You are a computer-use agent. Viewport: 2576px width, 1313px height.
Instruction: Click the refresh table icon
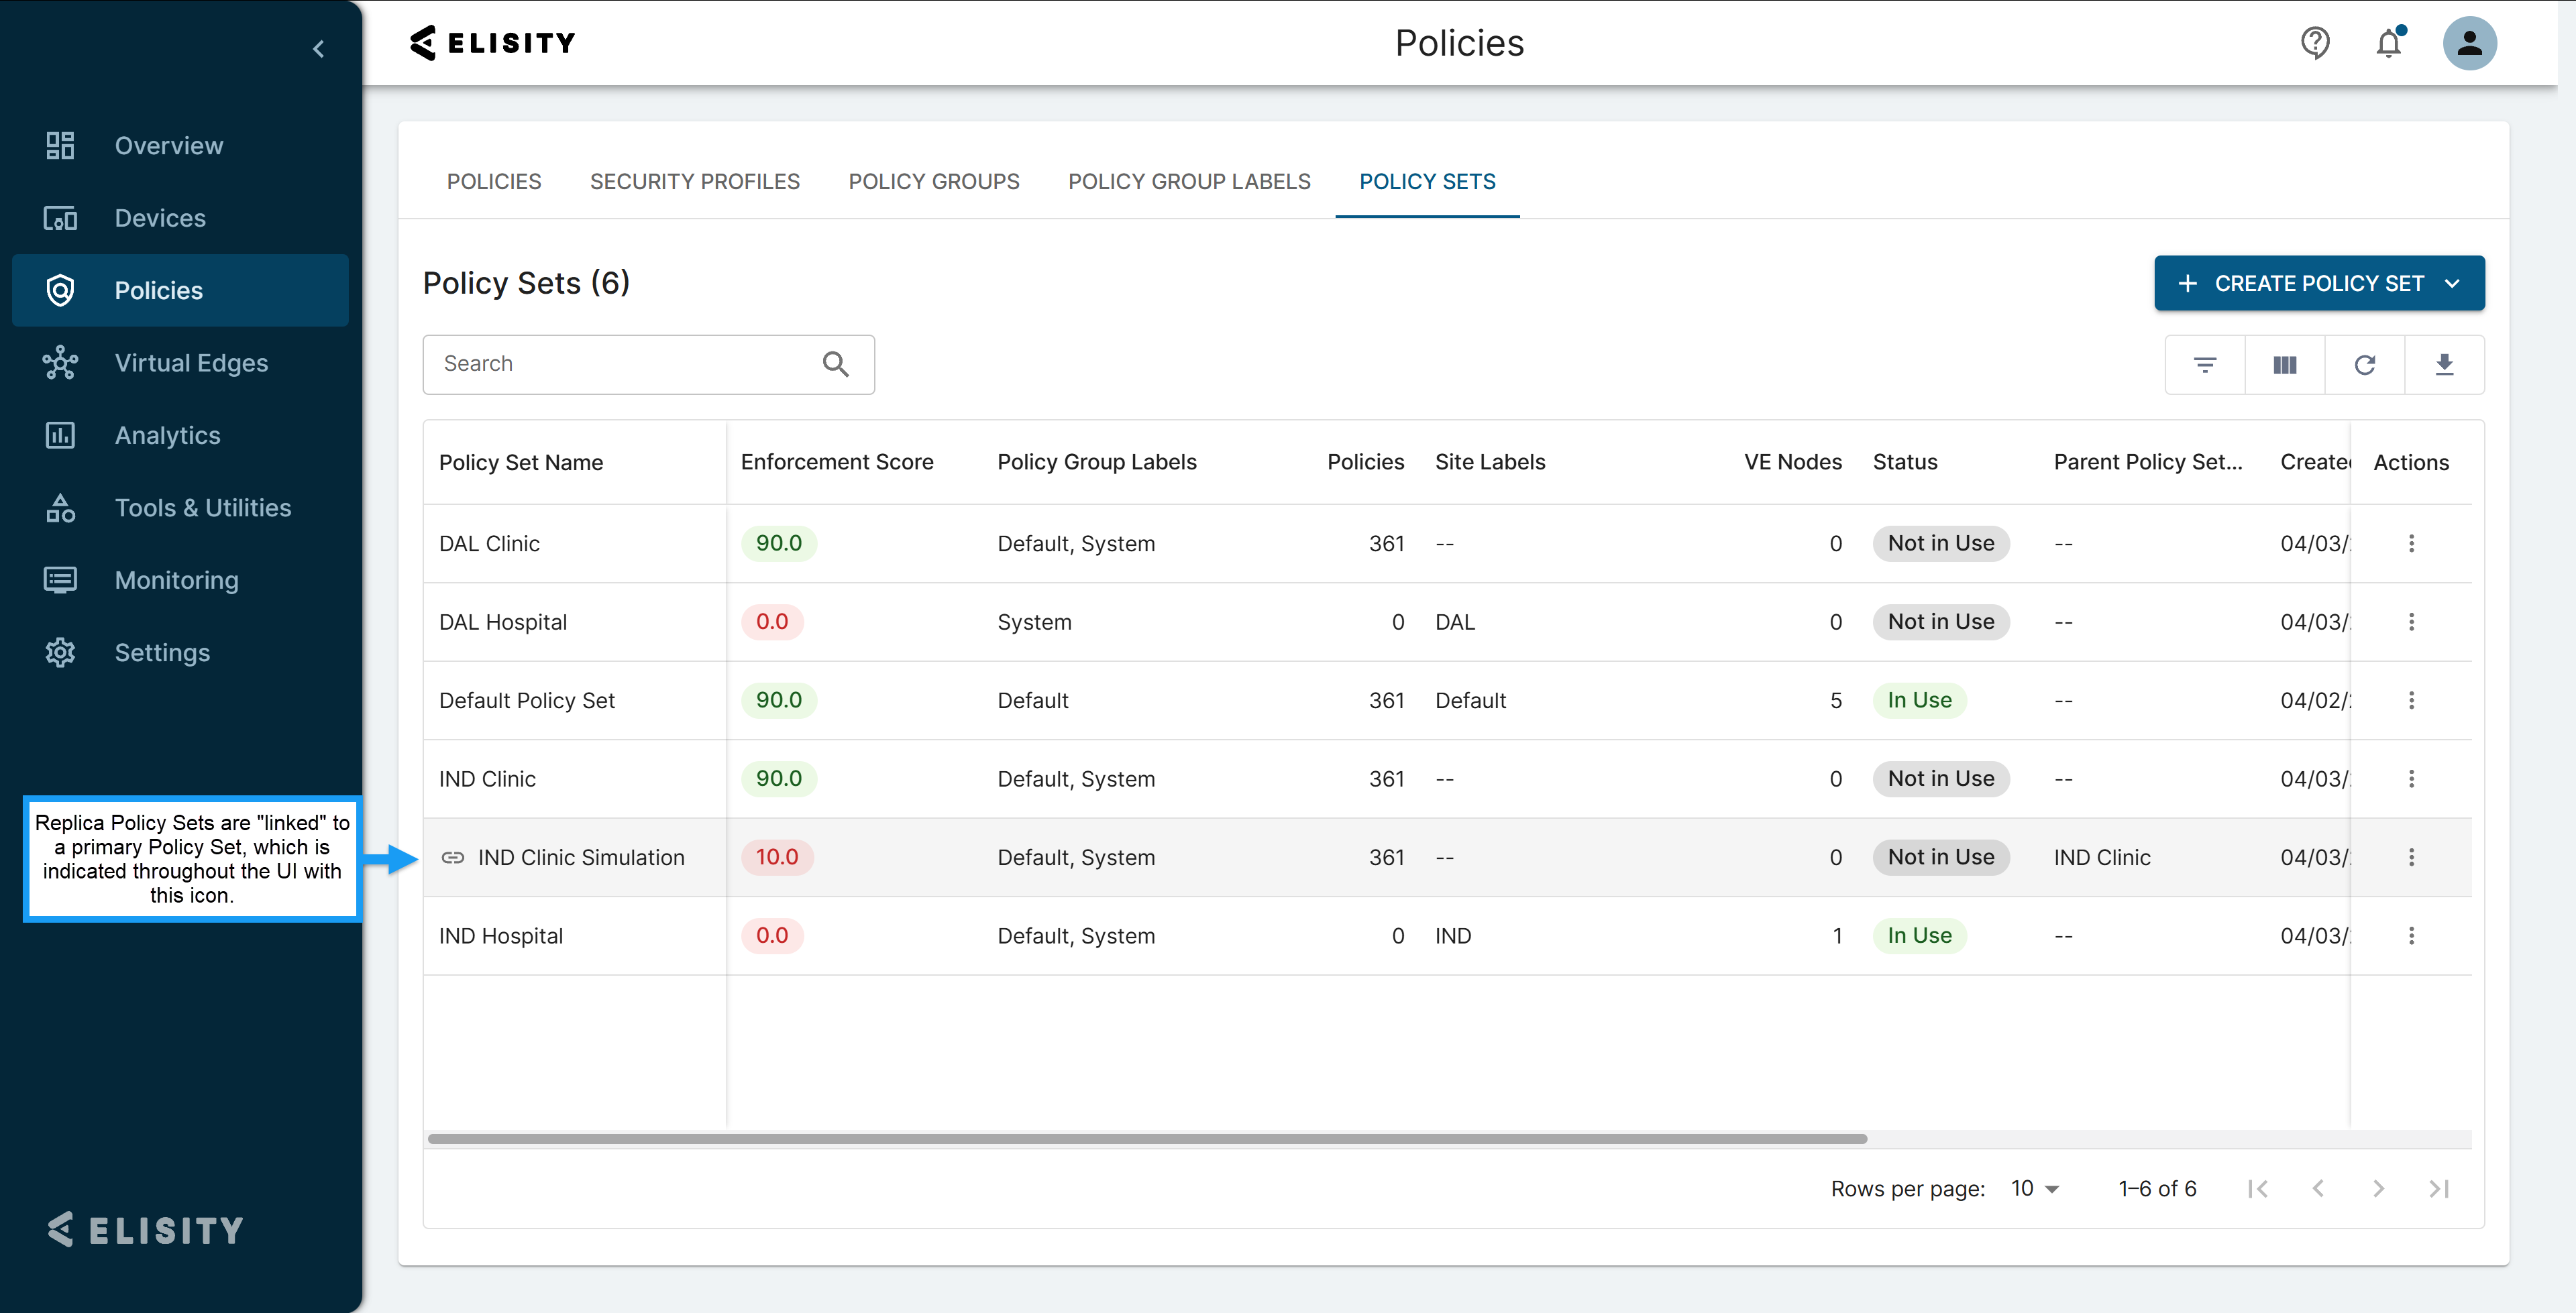[x=2364, y=365]
